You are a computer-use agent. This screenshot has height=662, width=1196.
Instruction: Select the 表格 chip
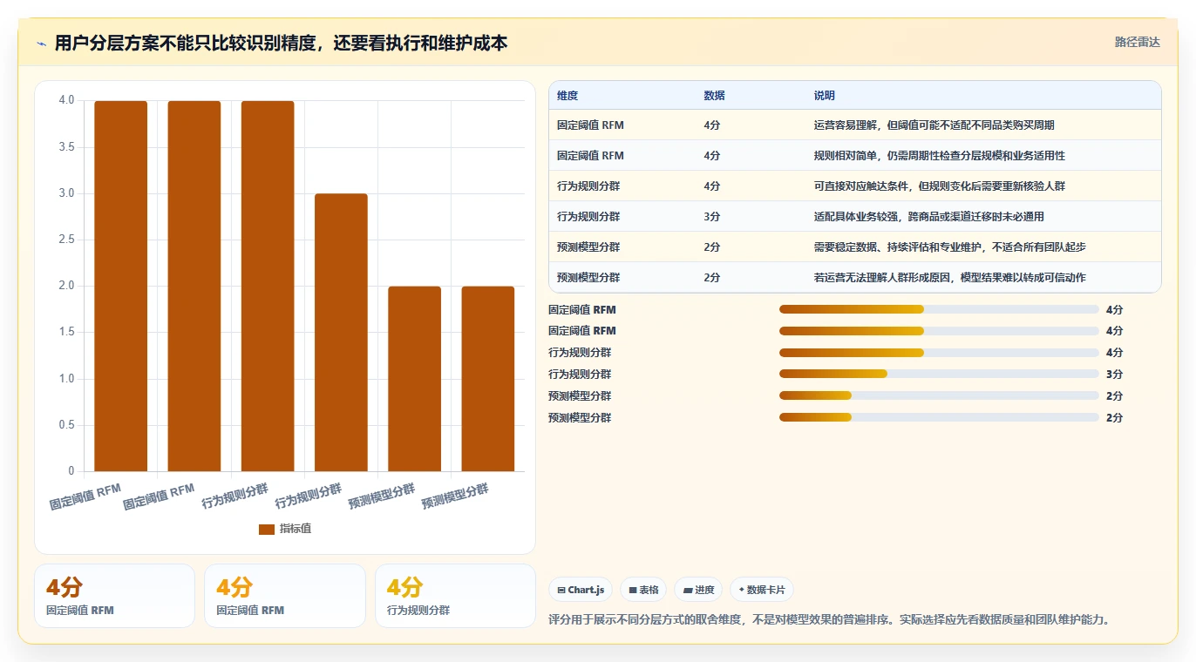coord(643,590)
